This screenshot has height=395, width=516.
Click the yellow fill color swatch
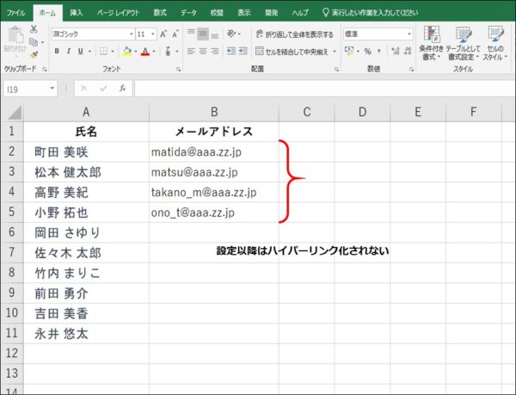[126, 52]
